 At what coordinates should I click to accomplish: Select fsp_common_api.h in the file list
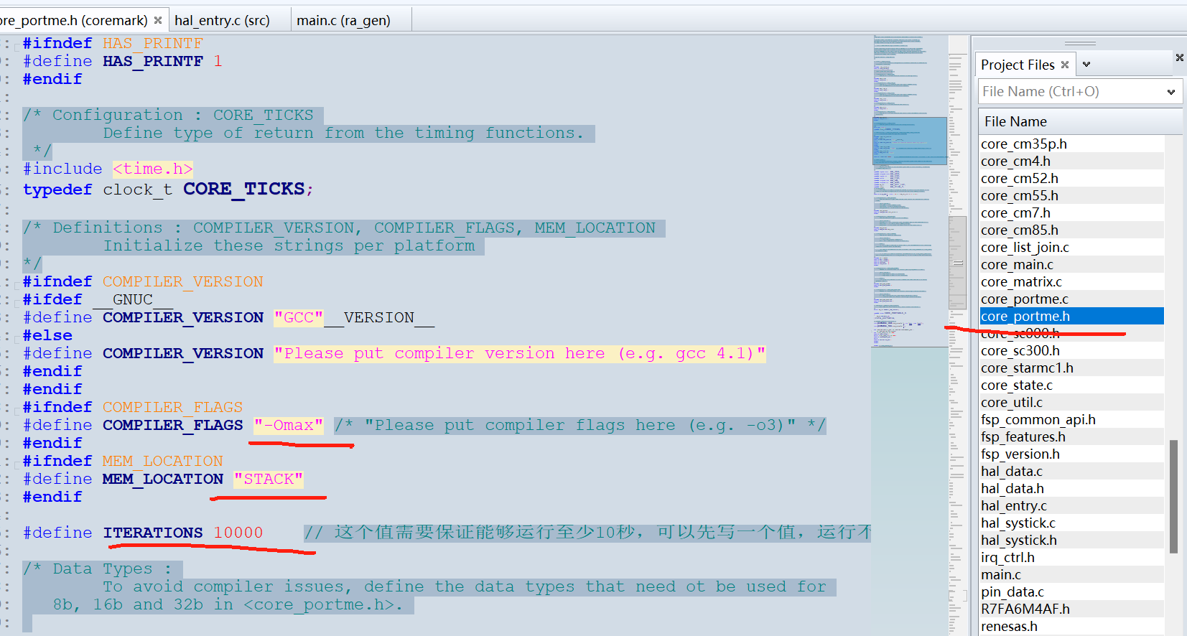(x=1071, y=420)
